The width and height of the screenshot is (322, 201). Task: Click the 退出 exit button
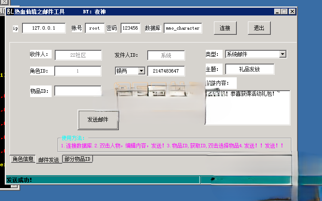[259, 28]
